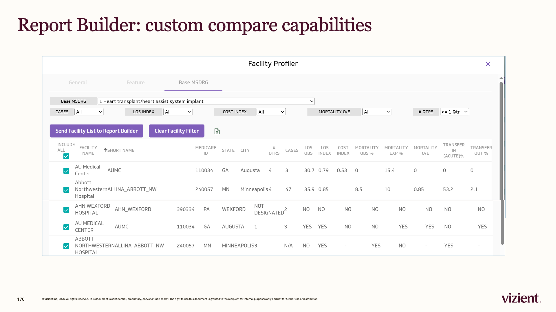Switch to the Feature tab
Image resolution: width=556 pixels, height=312 pixels.
pyautogui.click(x=136, y=82)
